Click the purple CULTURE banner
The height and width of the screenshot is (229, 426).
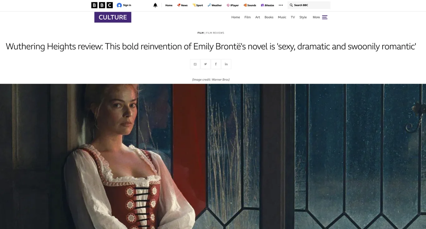(113, 17)
